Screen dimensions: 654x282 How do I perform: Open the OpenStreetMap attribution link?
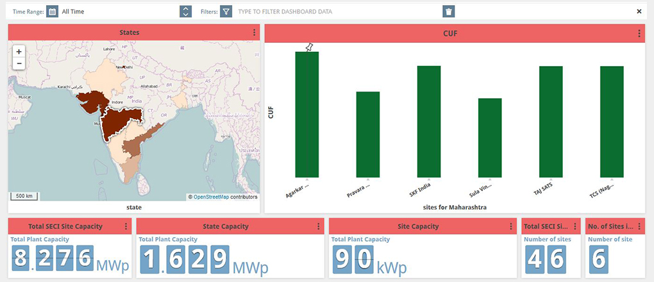coord(211,197)
